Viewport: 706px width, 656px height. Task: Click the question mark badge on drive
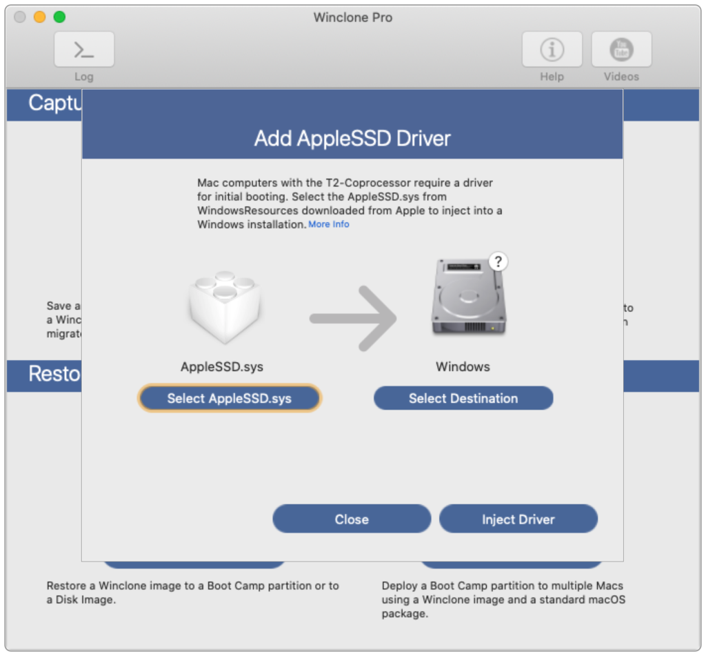(x=498, y=261)
